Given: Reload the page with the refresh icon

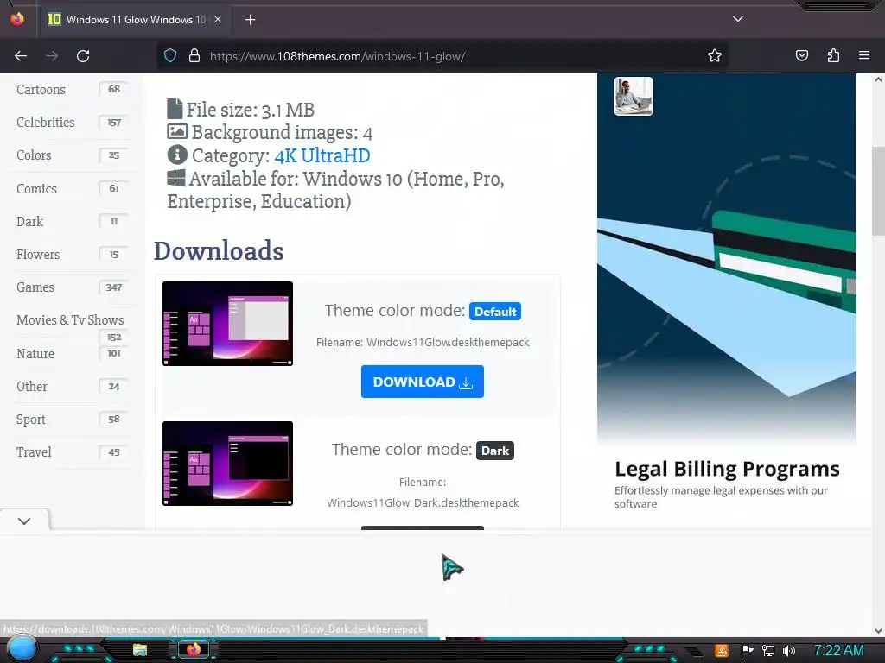Looking at the screenshot, I should click(x=83, y=56).
